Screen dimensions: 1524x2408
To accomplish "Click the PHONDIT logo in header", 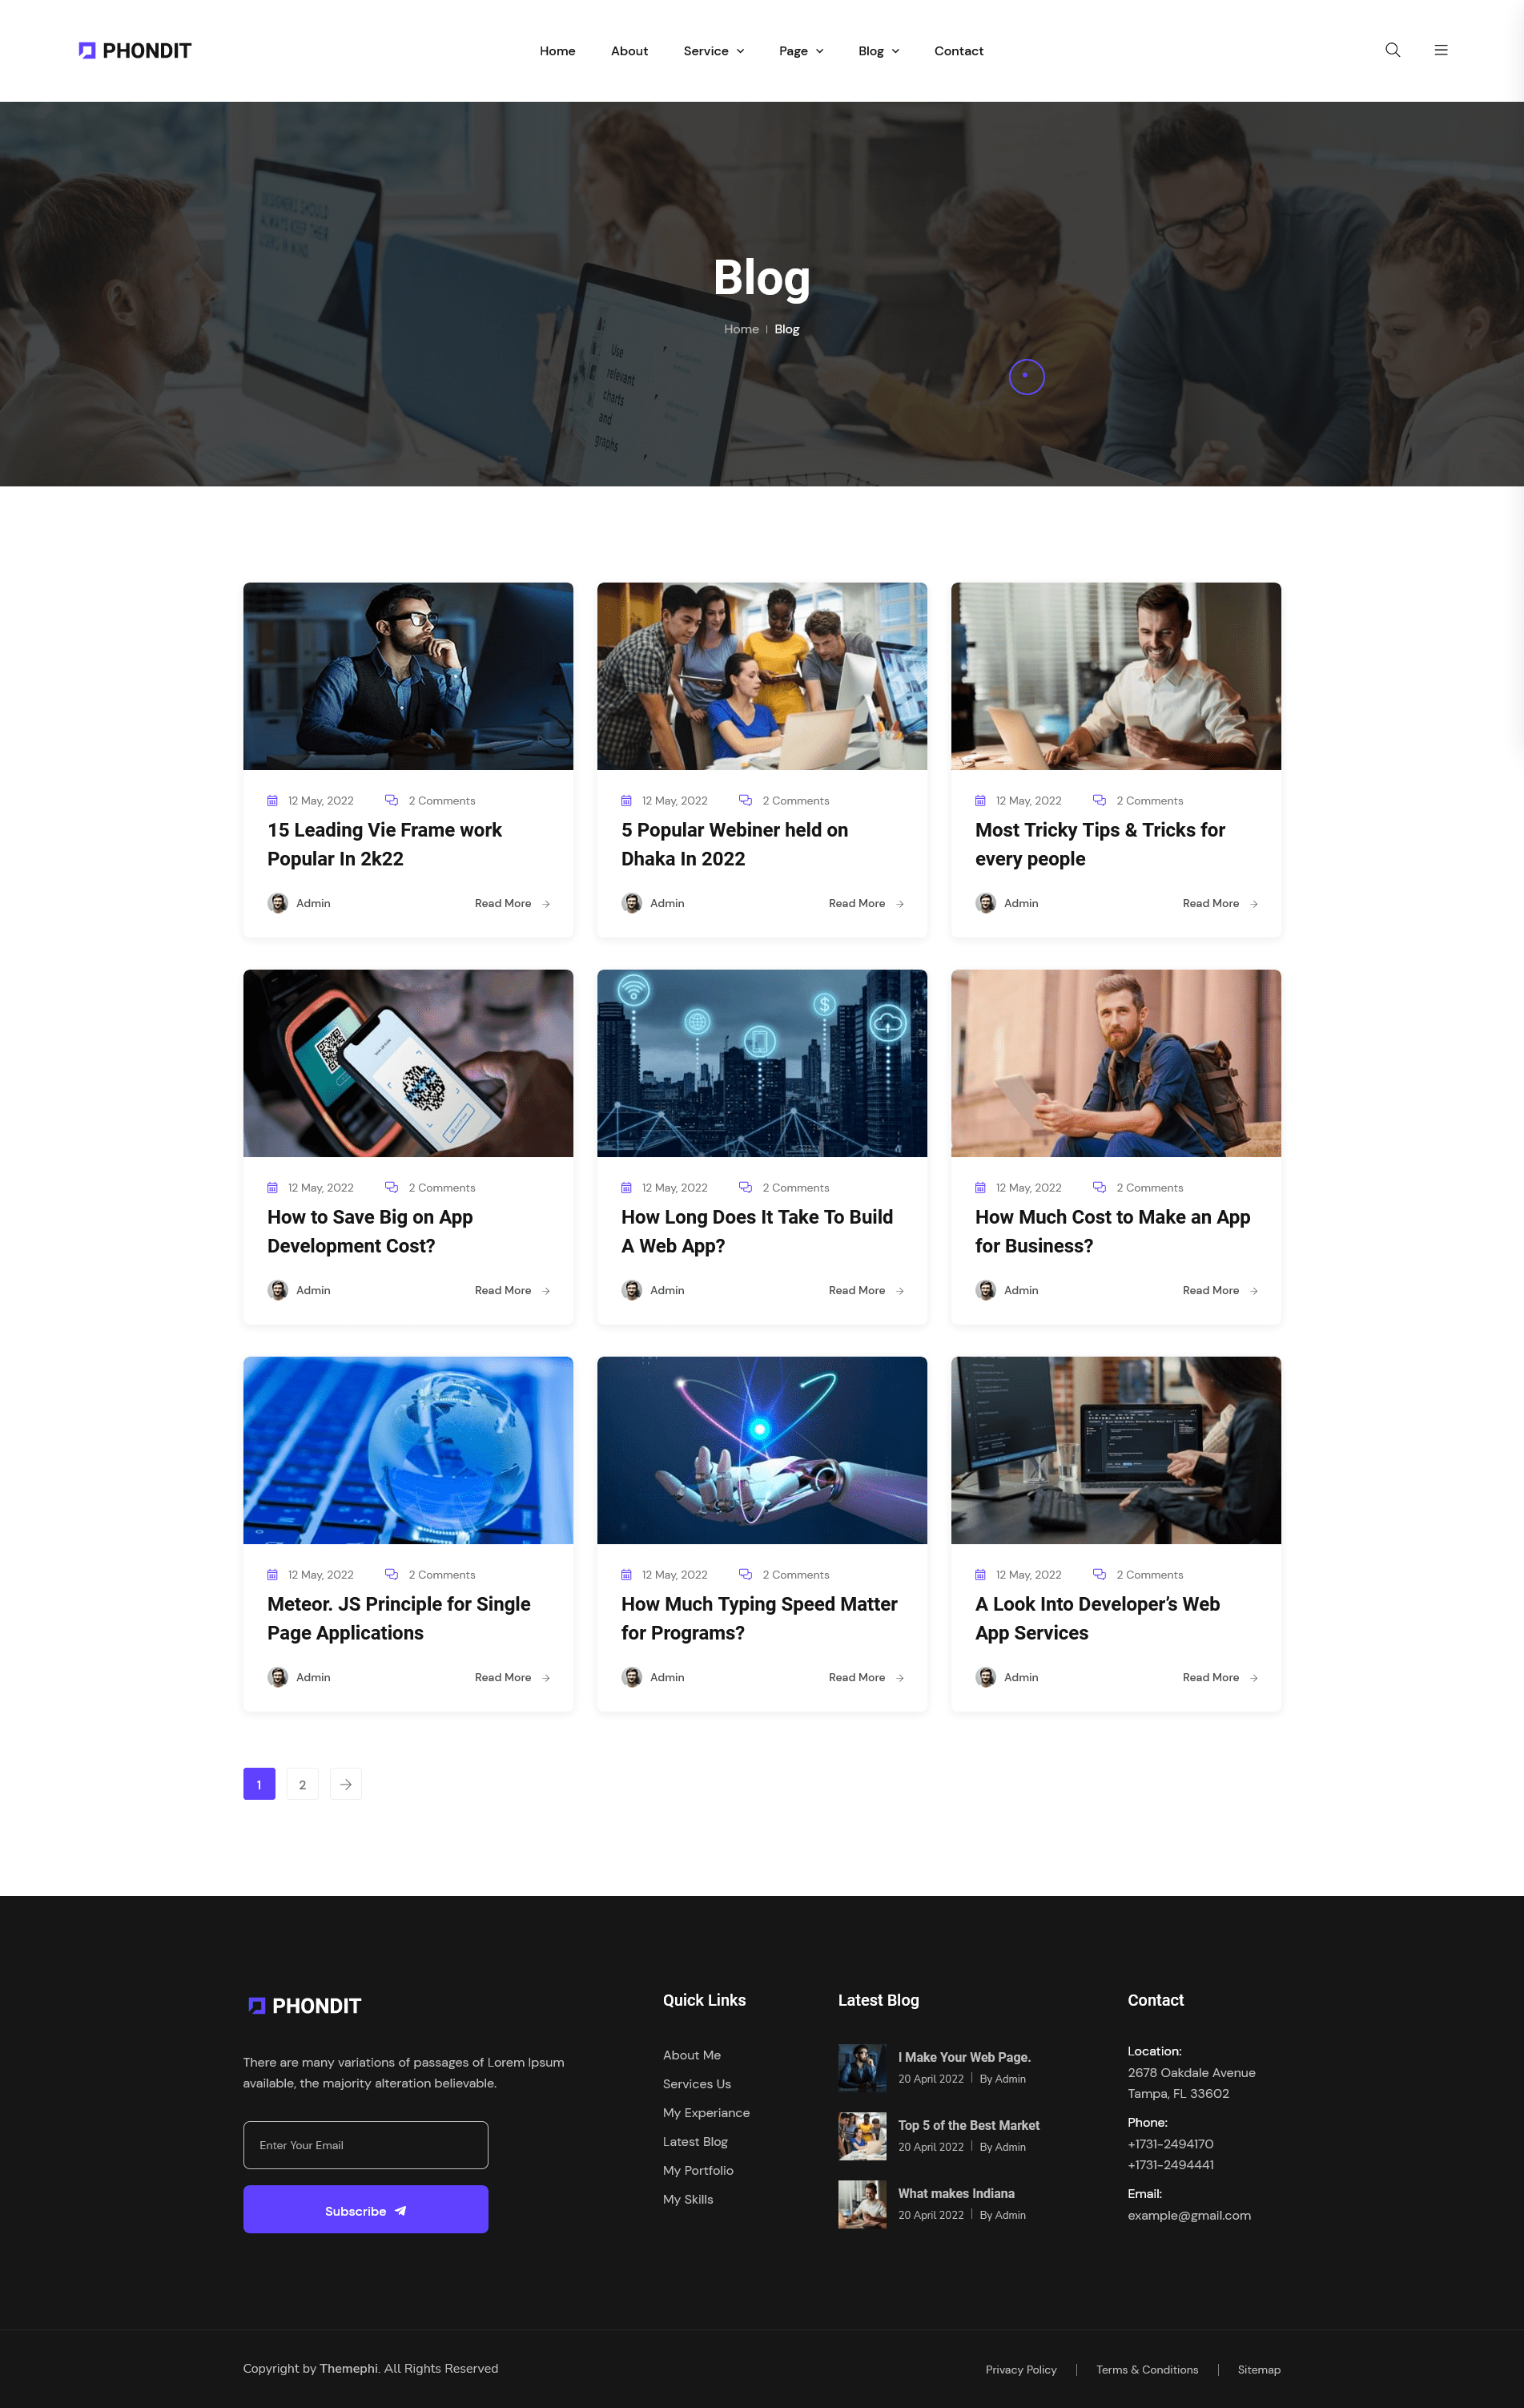I will pyautogui.click(x=135, y=51).
